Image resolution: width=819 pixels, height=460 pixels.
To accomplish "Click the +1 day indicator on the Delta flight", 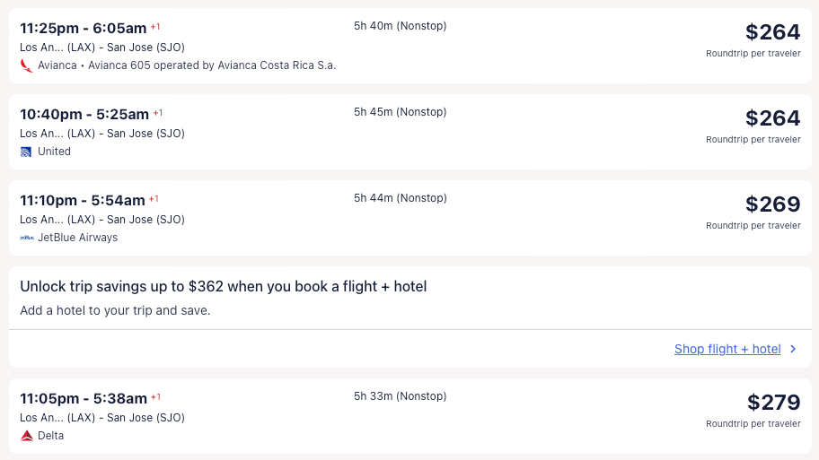I will (155, 396).
